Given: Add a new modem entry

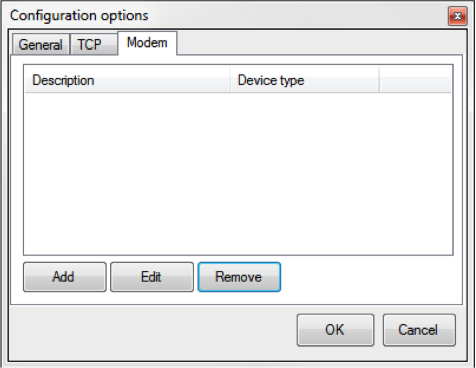Looking at the screenshot, I should (64, 277).
